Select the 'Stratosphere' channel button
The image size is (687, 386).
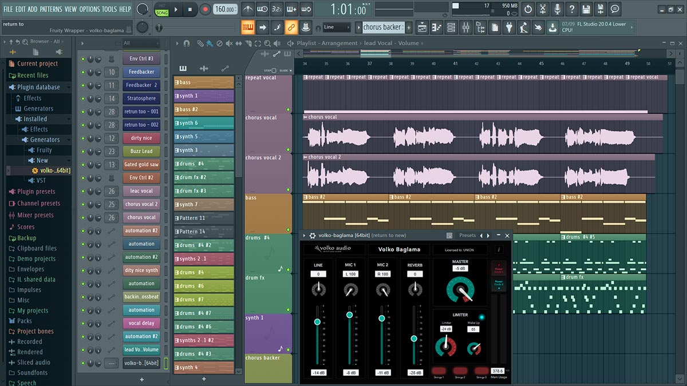[141, 98]
